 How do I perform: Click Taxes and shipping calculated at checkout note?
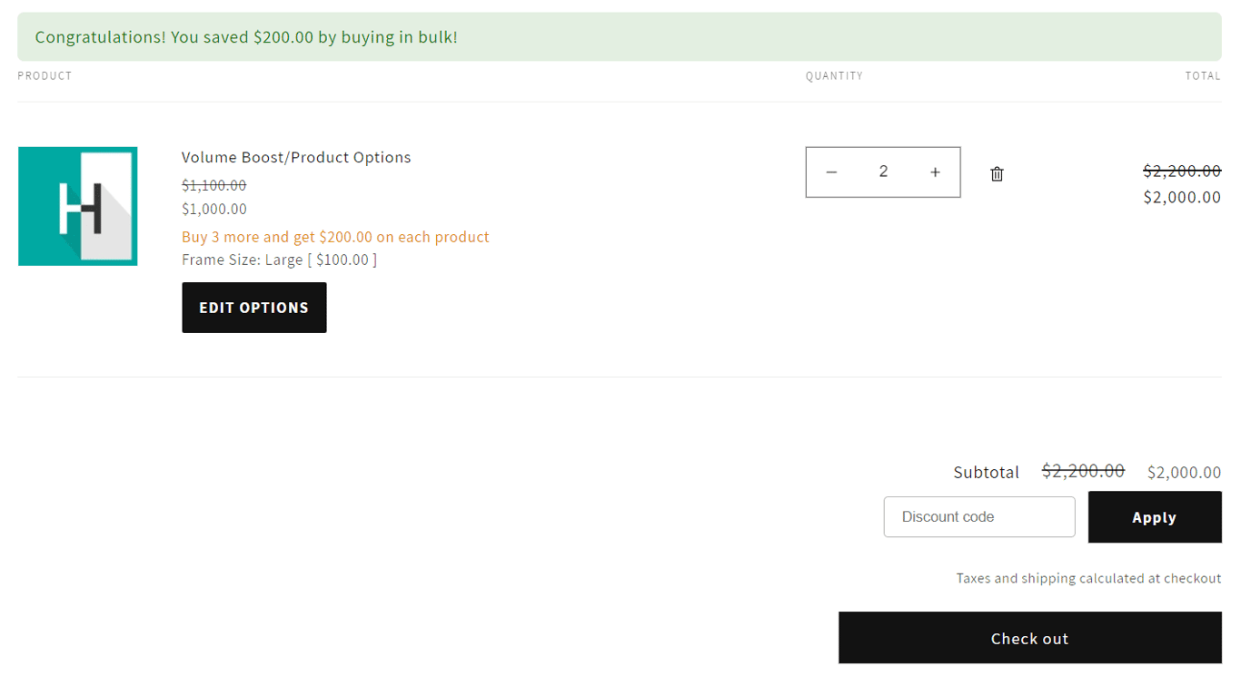pyautogui.click(x=1088, y=578)
